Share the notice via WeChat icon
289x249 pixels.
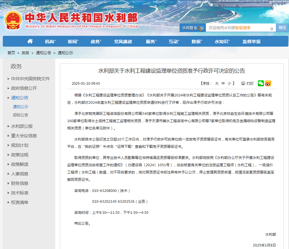pos(261,83)
